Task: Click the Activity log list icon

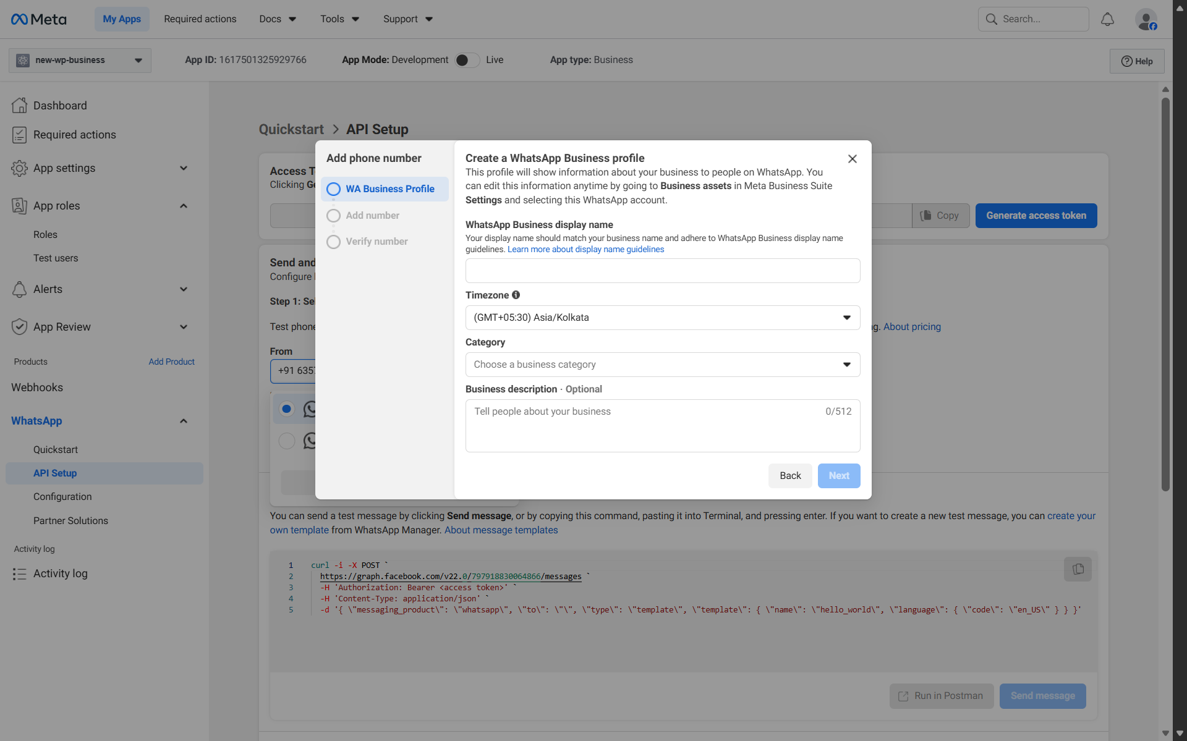Action: pyautogui.click(x=19, y=574)
